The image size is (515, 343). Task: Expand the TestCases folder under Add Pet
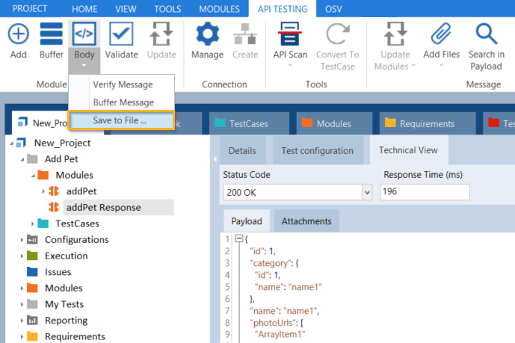pyautogui.click(x=32, y=223)
